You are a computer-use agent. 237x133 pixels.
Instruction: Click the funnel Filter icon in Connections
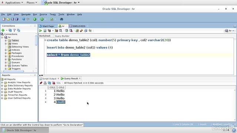14,30
